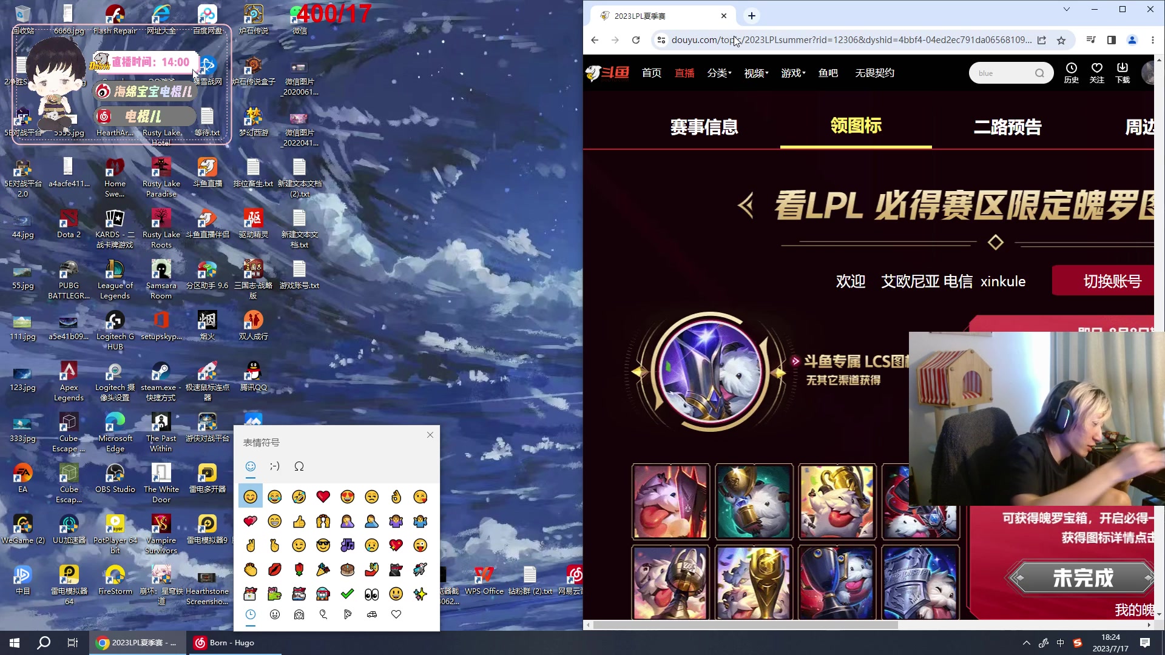Show hidden system tray icons

tap(1026, 643)
